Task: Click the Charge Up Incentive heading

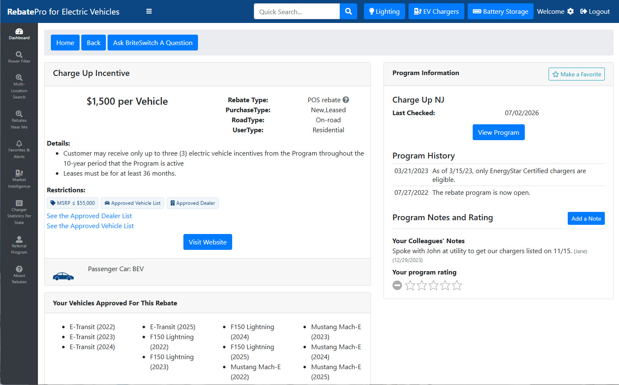Action: point(91,73)
